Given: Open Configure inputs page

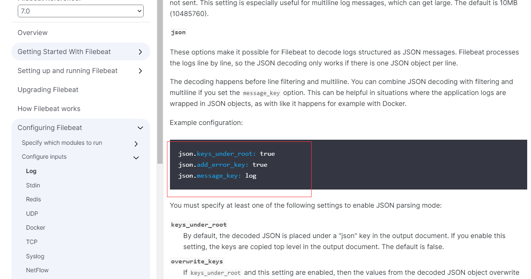Looking at the screenshot, I should (44, 157).
